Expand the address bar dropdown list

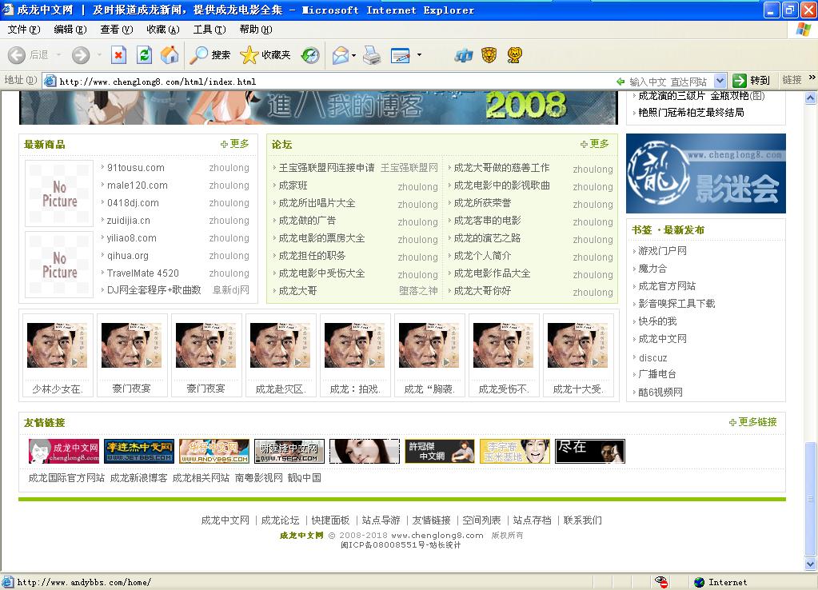click(x=720, y=81)
